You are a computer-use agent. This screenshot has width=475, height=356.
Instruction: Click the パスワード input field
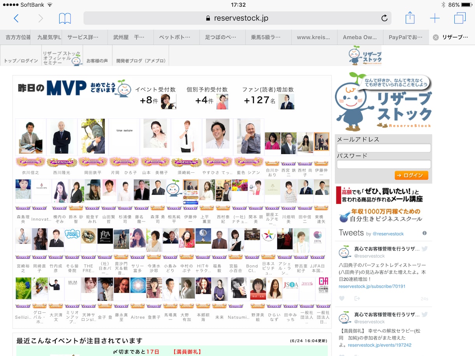pos(384,164)
